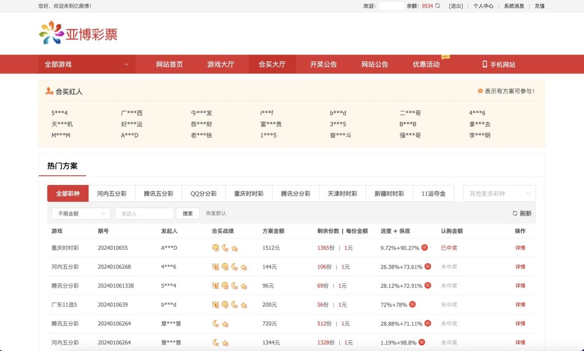This screenshot has width=584, height=351.
Task: Open the 其他更多彩种 lottery dropdown
Action: 498,193
